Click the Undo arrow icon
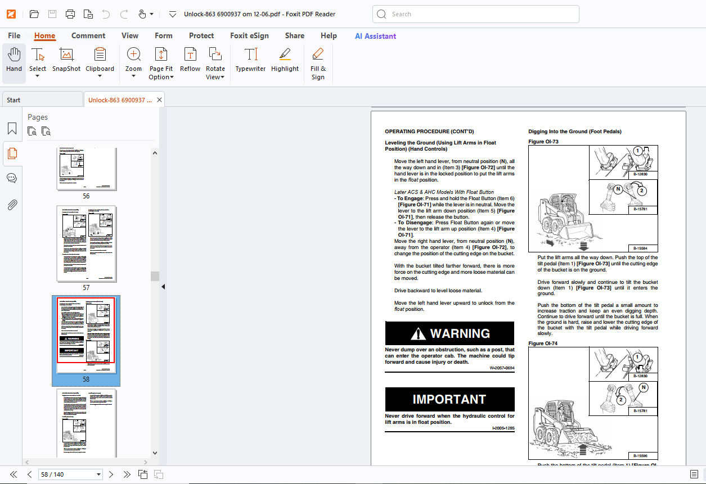The height and width of the screenshot is (484, 706). 106,14
